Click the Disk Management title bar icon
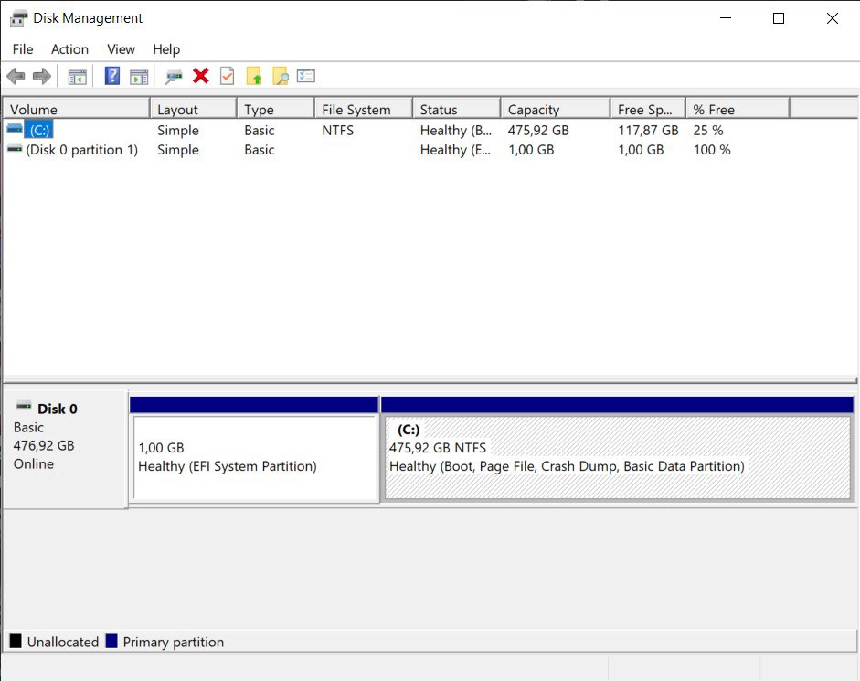Screen dimensions: 860x681 18,18
